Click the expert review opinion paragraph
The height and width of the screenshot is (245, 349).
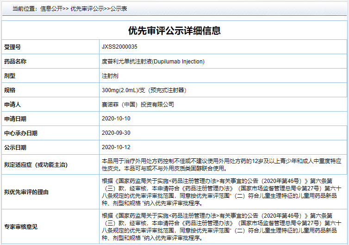tap(221, 227)
